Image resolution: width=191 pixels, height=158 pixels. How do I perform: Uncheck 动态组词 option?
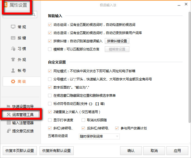coord(50,25)
